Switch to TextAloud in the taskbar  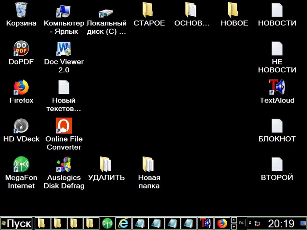(x=205, y=223)
